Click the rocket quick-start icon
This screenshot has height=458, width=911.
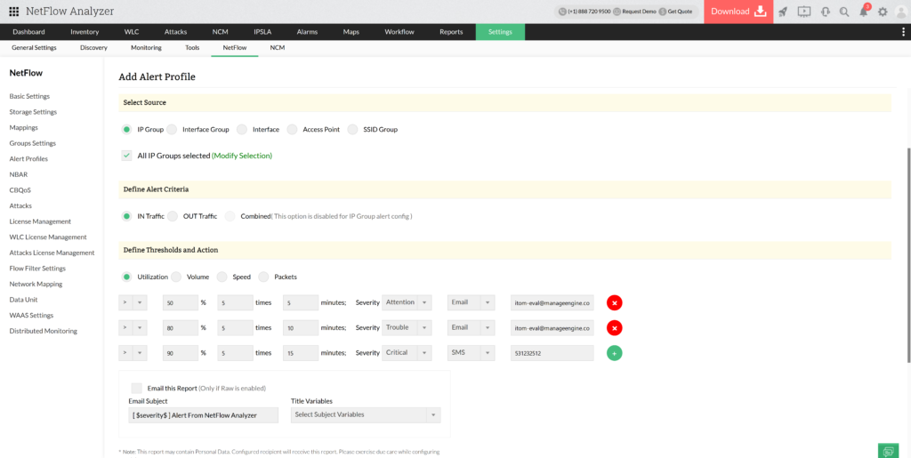click(783, 12)
